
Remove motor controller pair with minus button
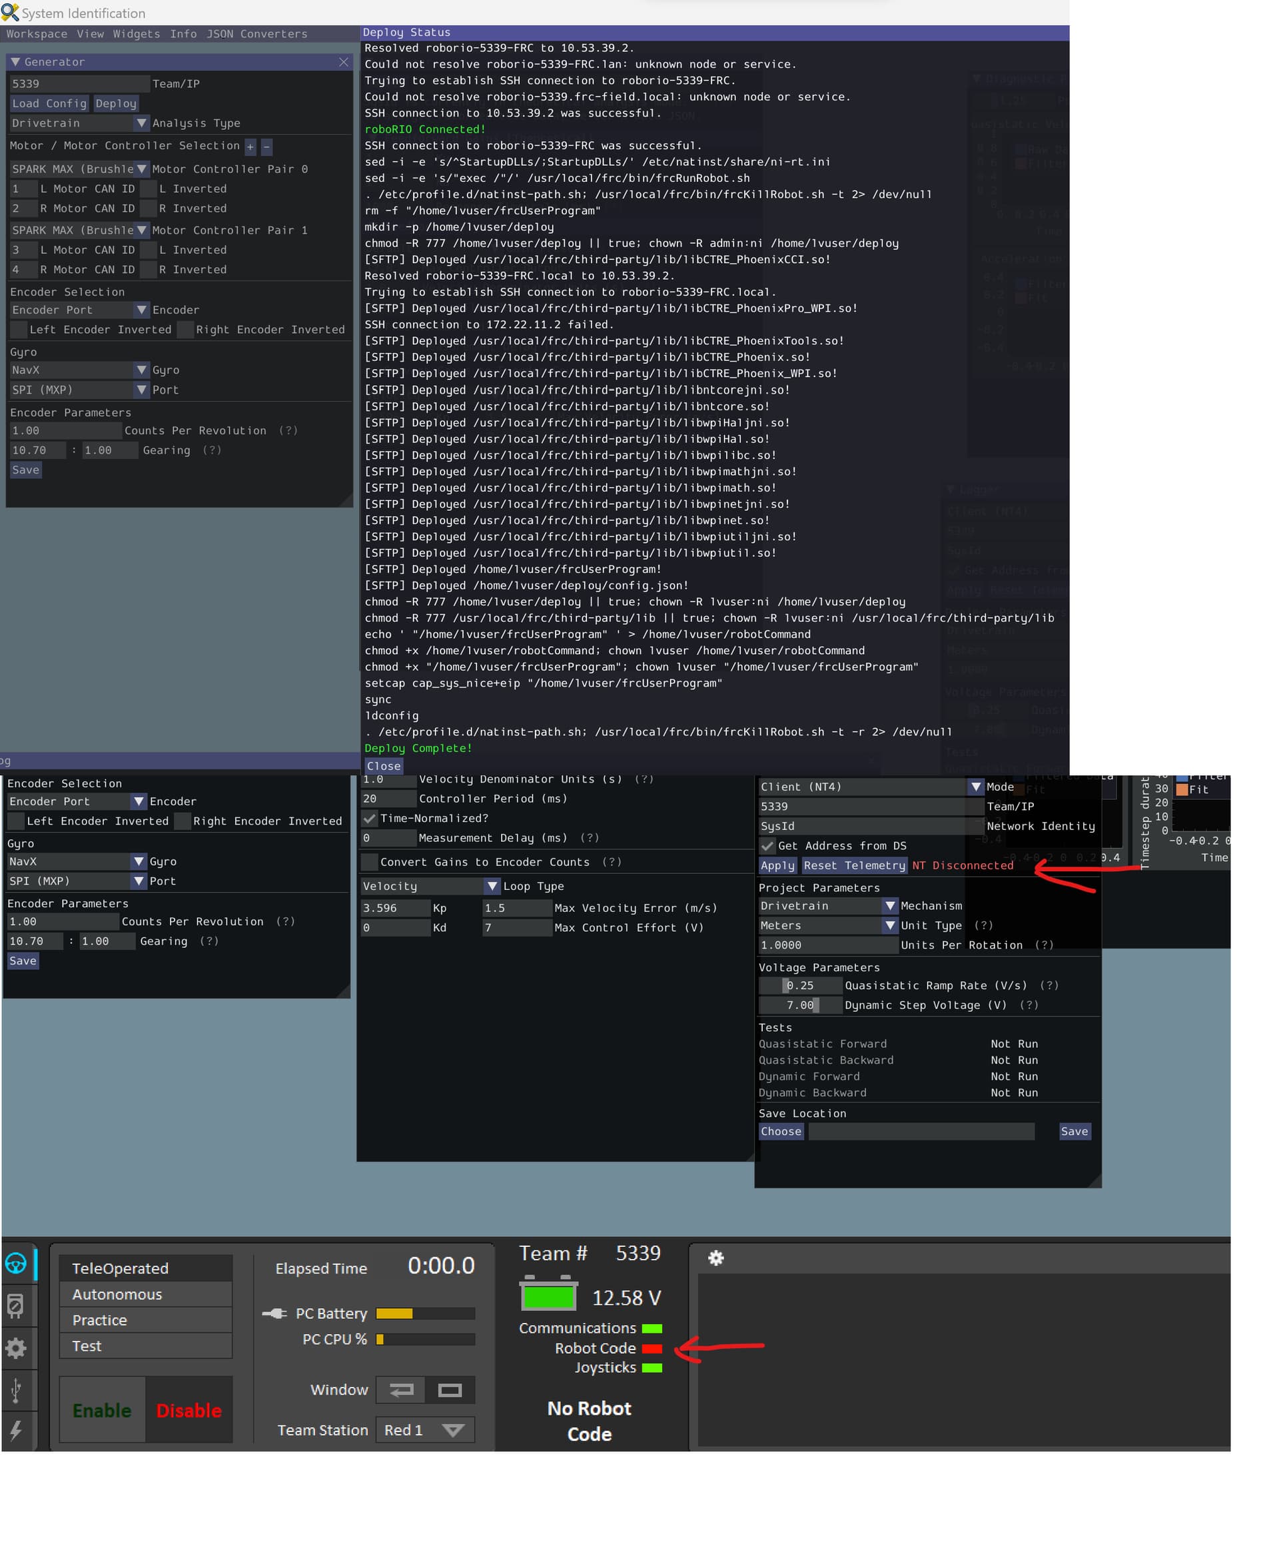[266, 147]
